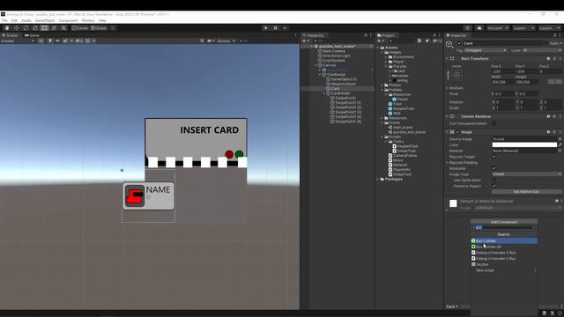Click scene view tools settings icon
This screenshot has width=564, height=317.
point(202,41)
